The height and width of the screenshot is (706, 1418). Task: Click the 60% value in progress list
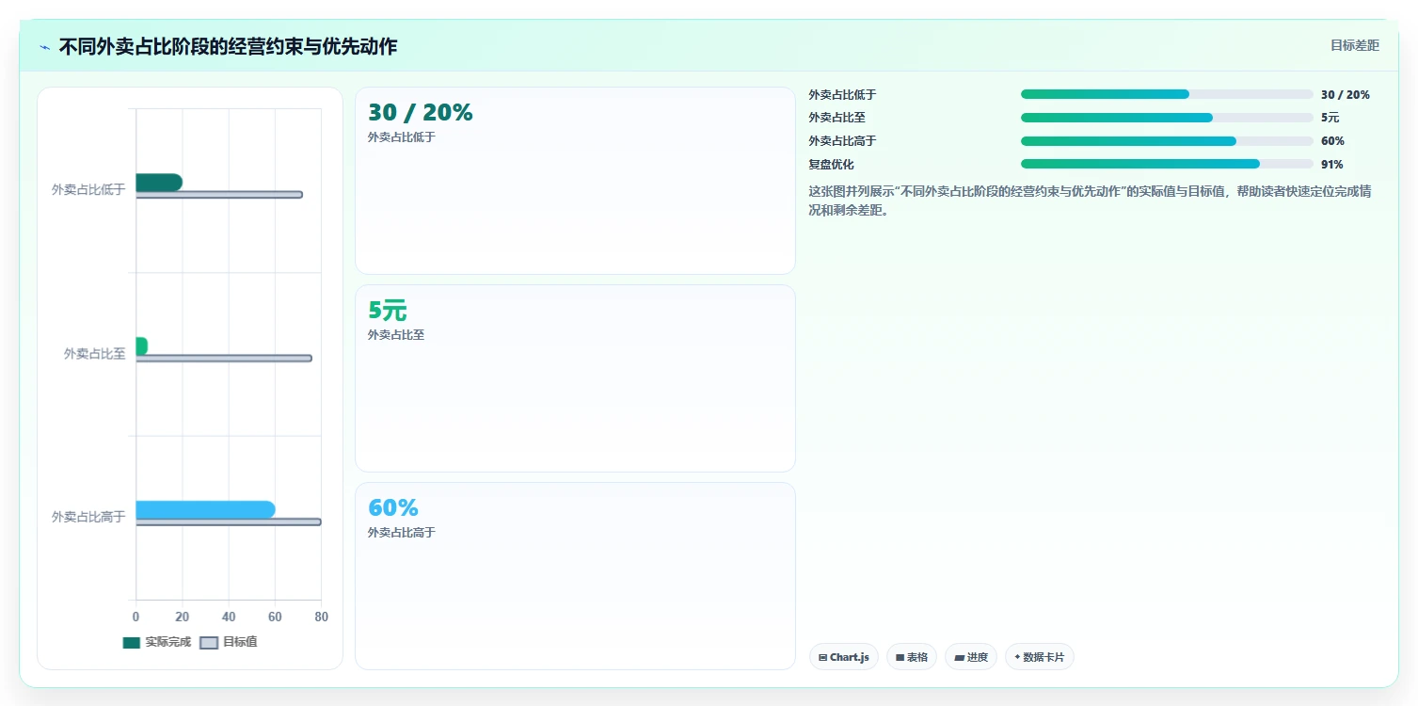pos(1332,141)
